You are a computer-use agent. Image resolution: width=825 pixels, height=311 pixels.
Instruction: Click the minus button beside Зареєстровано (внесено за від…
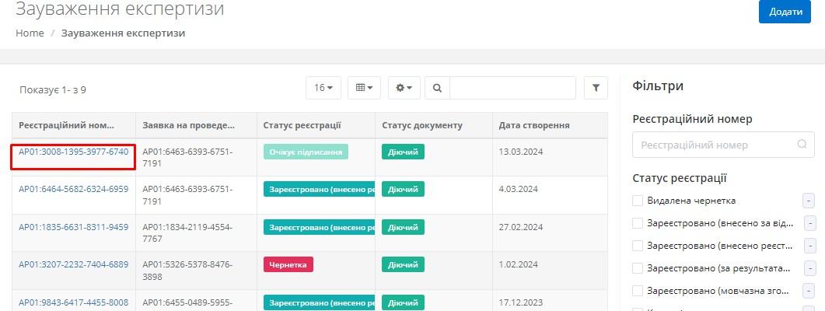click(x=809, y=223)
